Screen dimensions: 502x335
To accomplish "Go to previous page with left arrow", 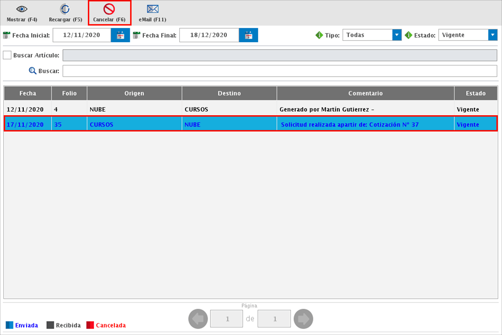I will (198, 319).
